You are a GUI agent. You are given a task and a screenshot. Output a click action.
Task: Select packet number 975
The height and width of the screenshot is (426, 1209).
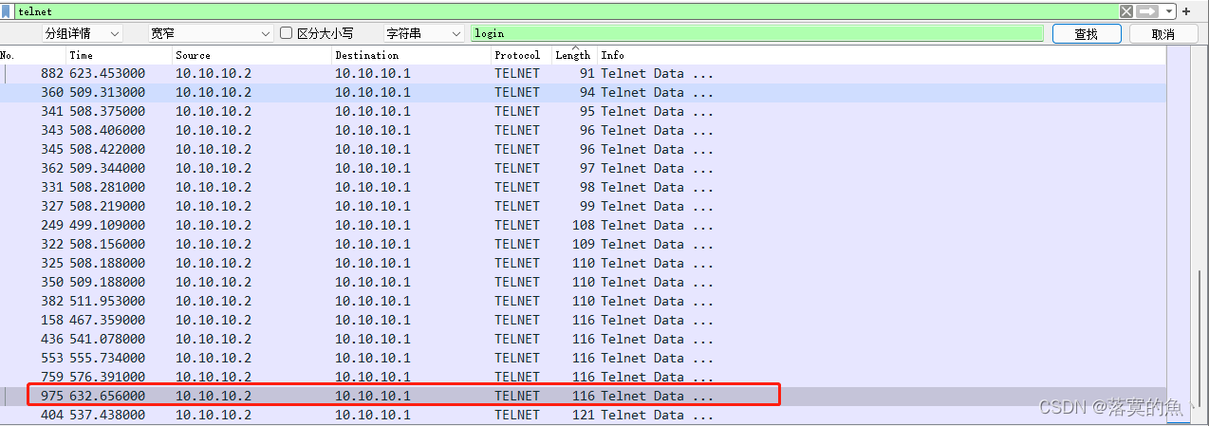583,396
